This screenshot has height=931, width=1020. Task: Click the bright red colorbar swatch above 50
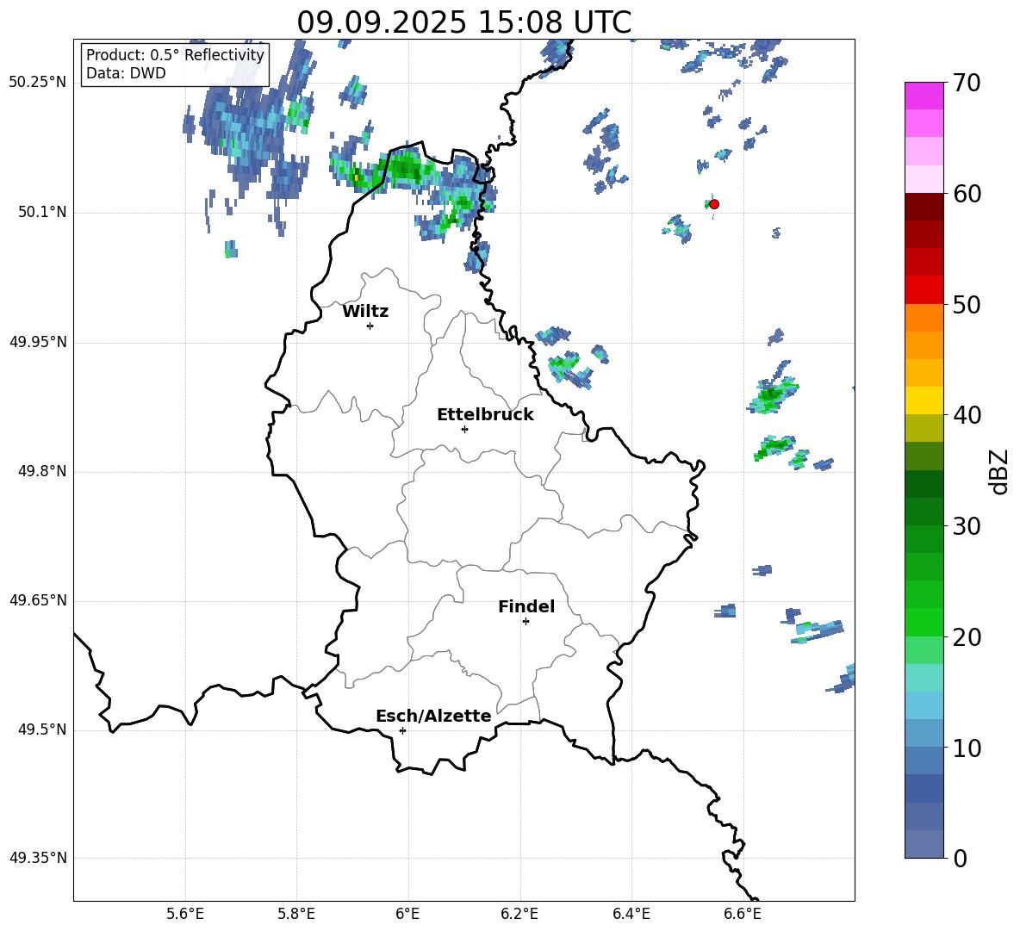coord(924,290)
